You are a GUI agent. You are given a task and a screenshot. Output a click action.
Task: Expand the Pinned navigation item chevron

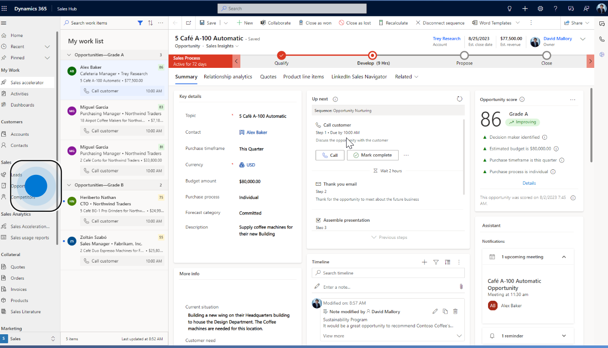coord(47,58)
